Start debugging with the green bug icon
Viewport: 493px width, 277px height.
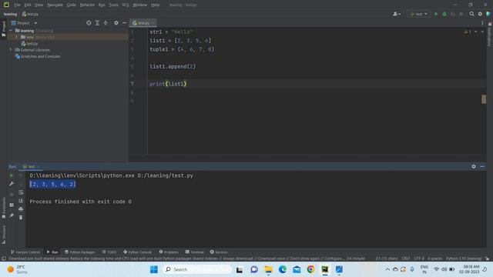coord(444,14)
